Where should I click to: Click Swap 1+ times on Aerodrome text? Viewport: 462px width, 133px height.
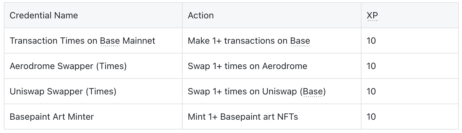pyautogui.click(x=248, y=66)
